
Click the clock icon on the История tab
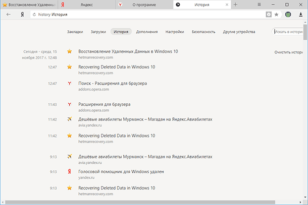tap(178, 5)
